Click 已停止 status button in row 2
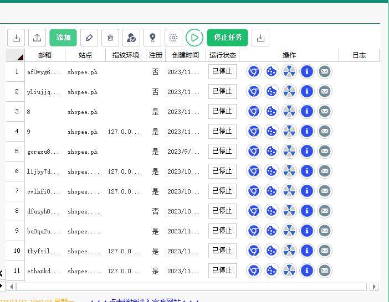 (x=222, y=91)
